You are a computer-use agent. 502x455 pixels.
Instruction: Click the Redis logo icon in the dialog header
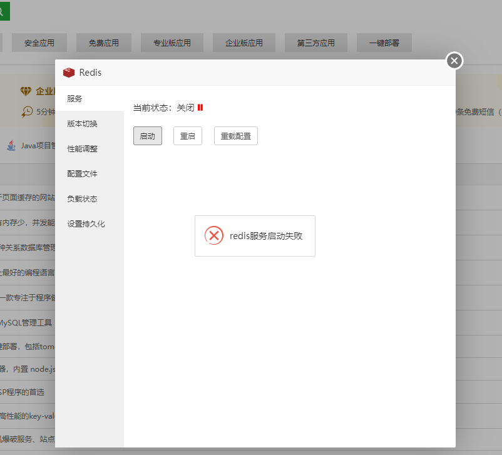(x=69, y=73)
